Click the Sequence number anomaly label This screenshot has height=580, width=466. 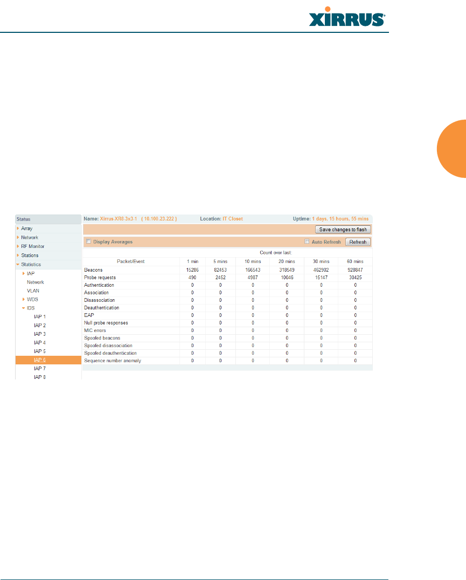pos(113,361)
